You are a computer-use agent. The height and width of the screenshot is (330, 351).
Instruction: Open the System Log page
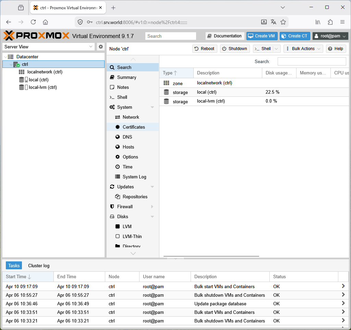[134, 177]
